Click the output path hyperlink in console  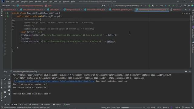pyautogui.click(x=55, y=81)
